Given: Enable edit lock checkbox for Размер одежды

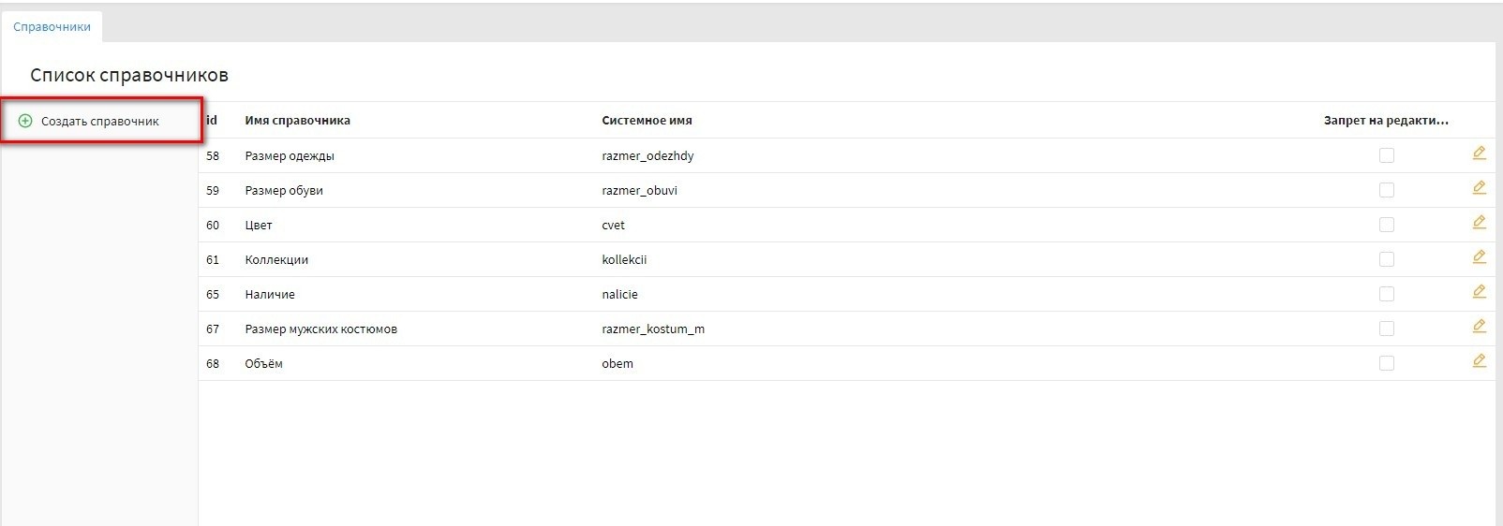Looking at the screenshot, I should pos(1386,155).
